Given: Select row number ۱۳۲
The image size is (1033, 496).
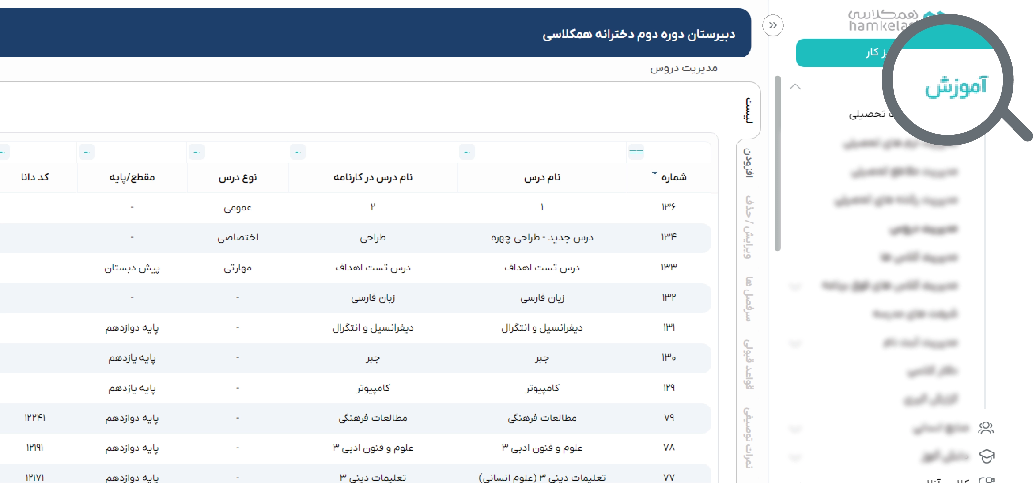Looking at the screenshot, I should (x=668, y=297).
